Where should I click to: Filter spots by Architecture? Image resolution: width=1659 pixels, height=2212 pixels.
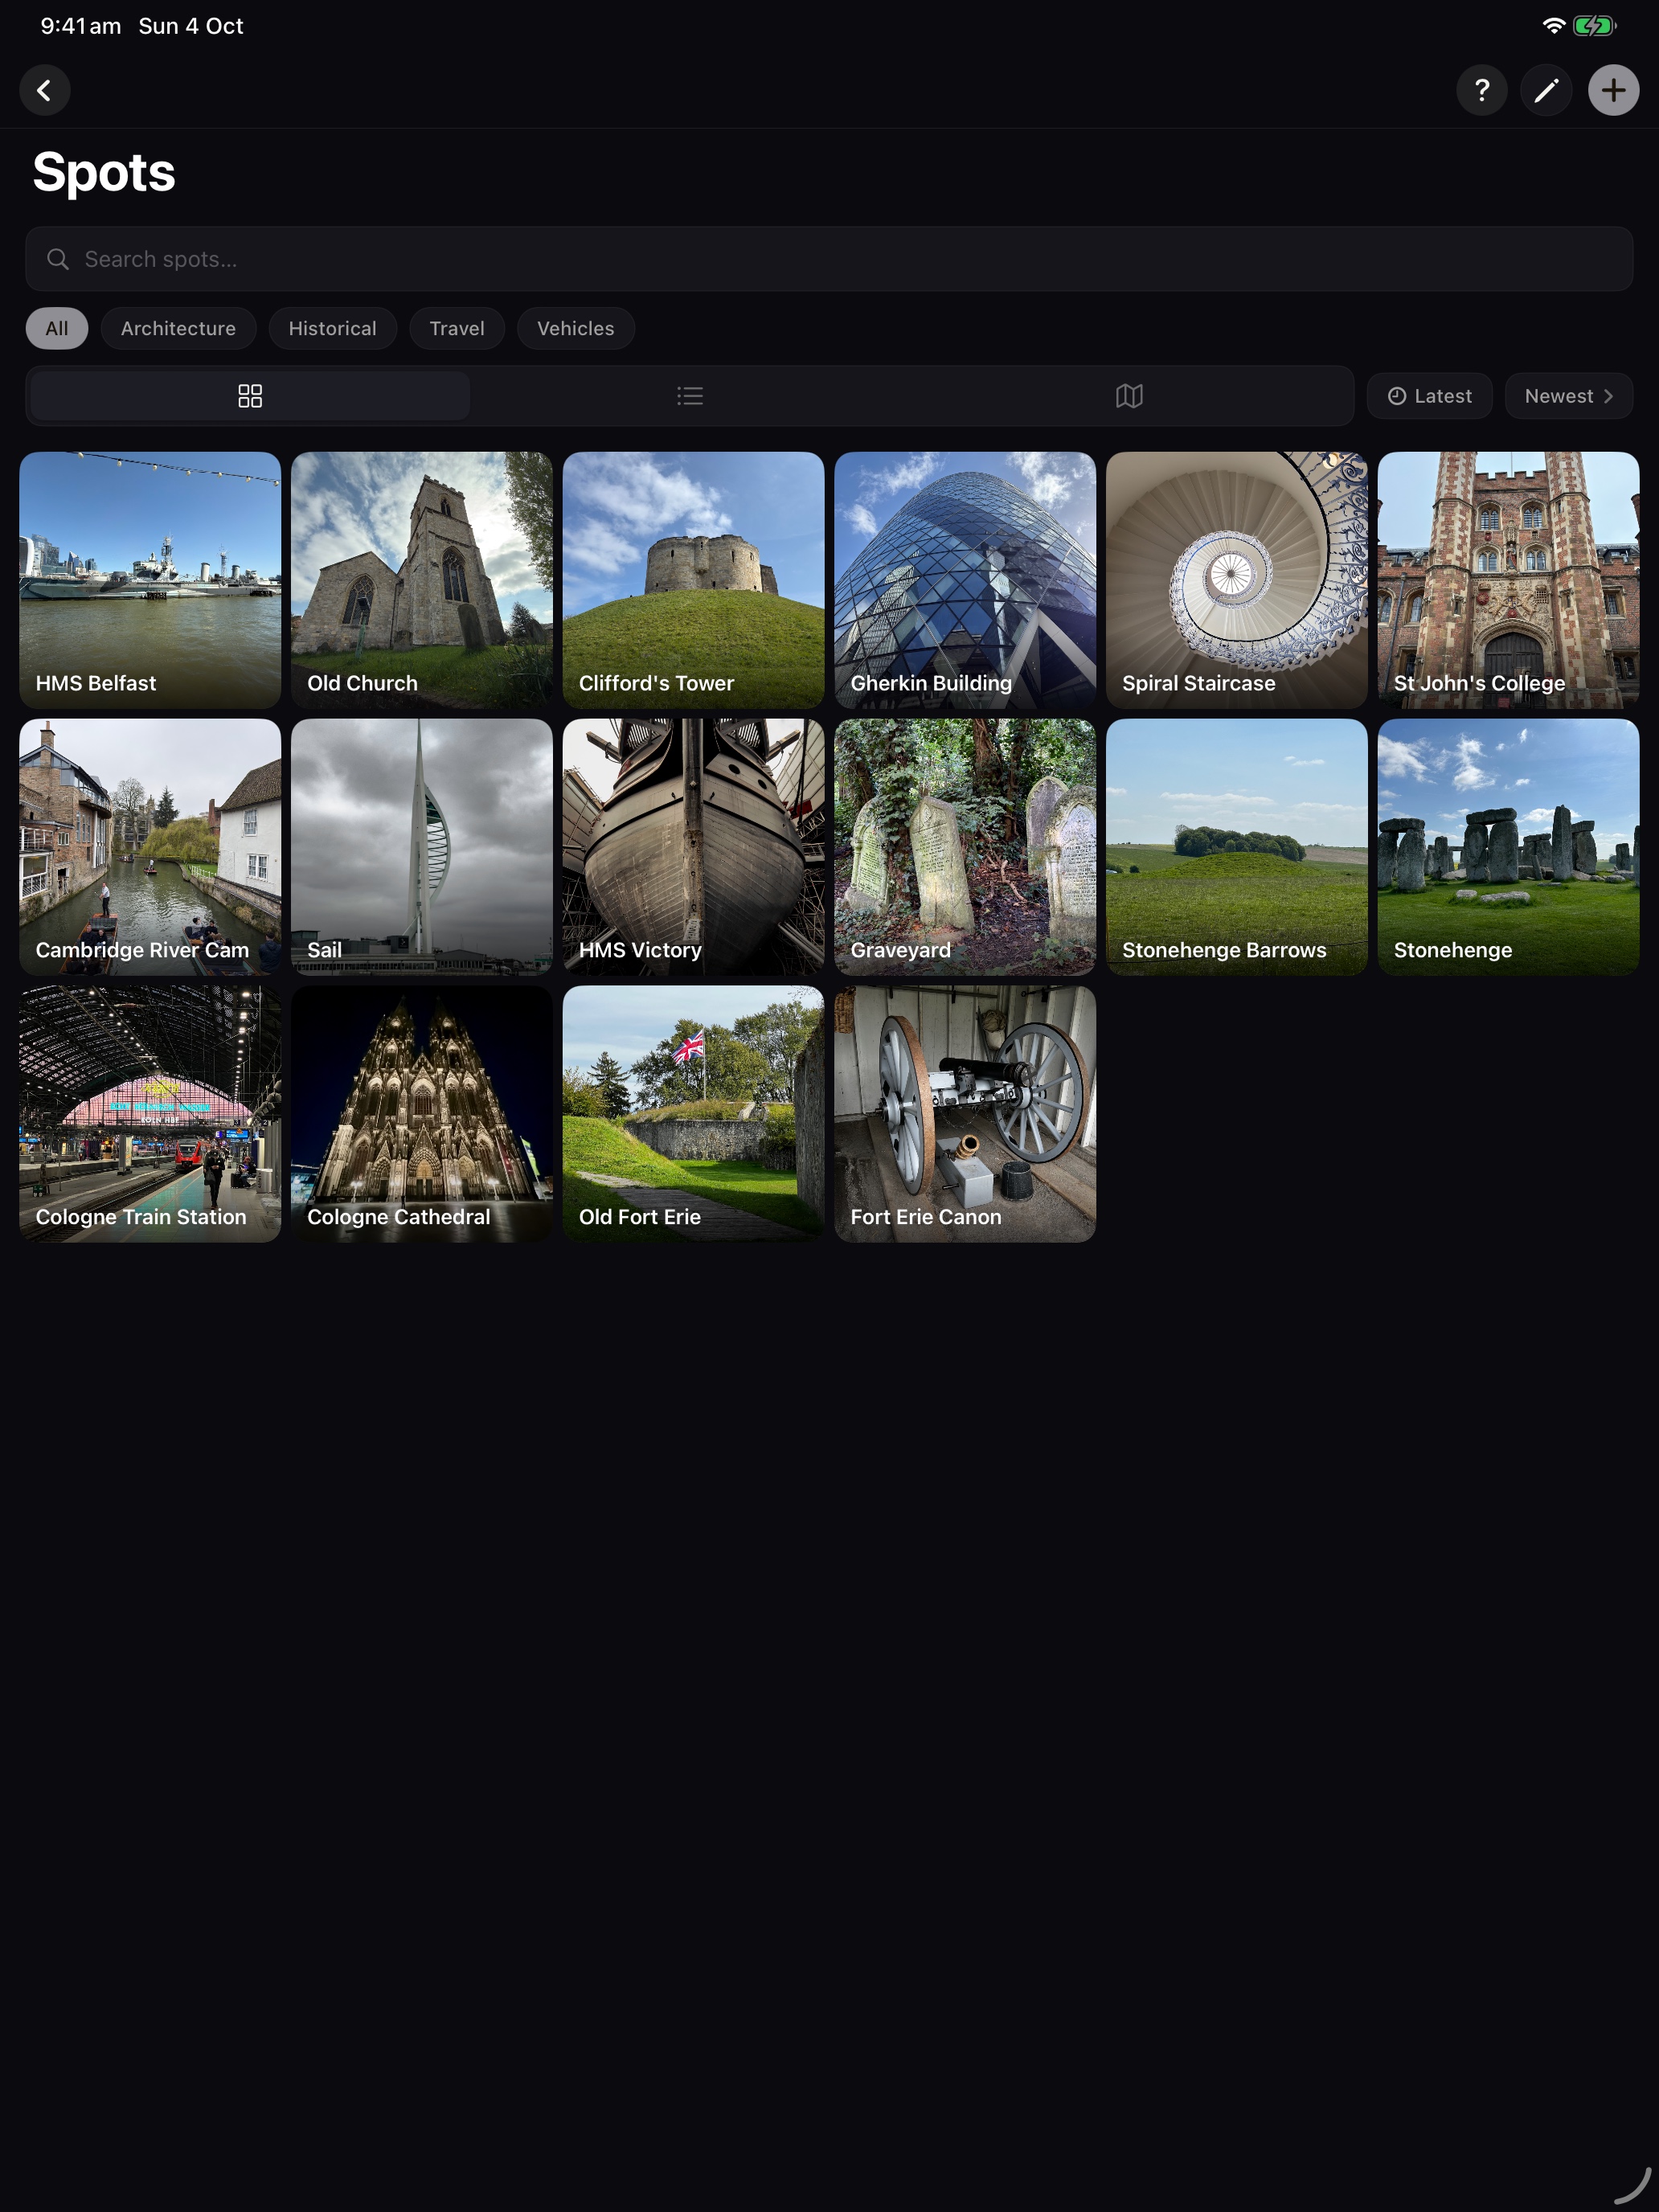178,328
